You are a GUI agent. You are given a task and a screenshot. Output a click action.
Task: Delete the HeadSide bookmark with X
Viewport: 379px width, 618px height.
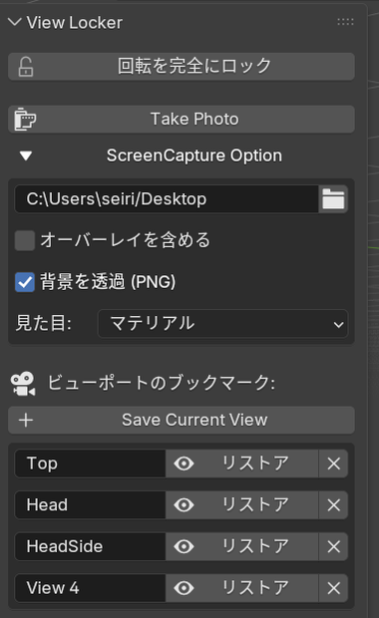(x=334, y=546)
